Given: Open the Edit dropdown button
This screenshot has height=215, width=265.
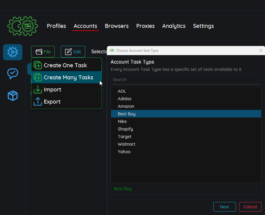Looking at the screenshot, I should coord(73,52).
